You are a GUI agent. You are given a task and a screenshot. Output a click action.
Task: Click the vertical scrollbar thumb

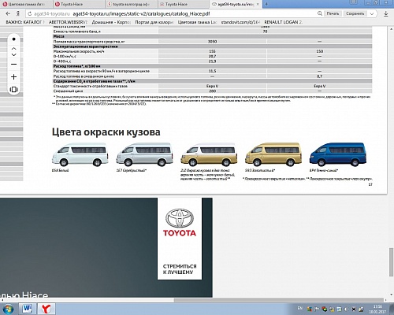pos(392,262)
